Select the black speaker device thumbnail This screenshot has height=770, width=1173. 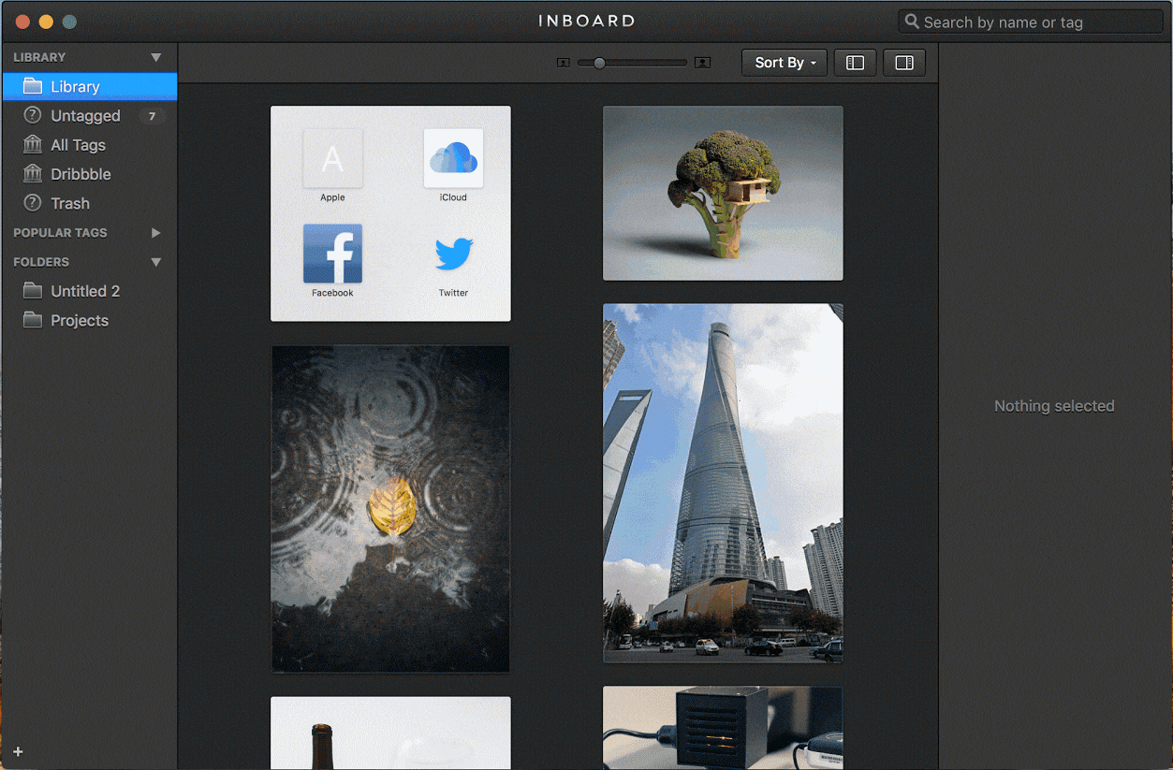tap(723, 727)
